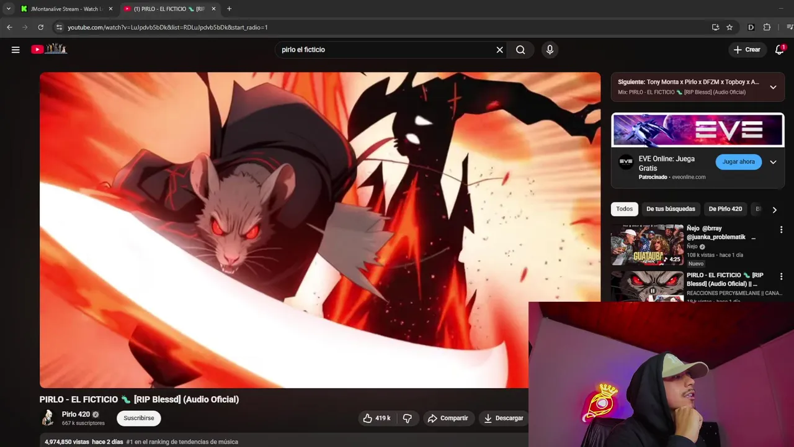Viewport: 794px width, 447px height.
Task: Open the Ñejo GUATAUBA video thumbnail
Action: click(x=647, y=245)
